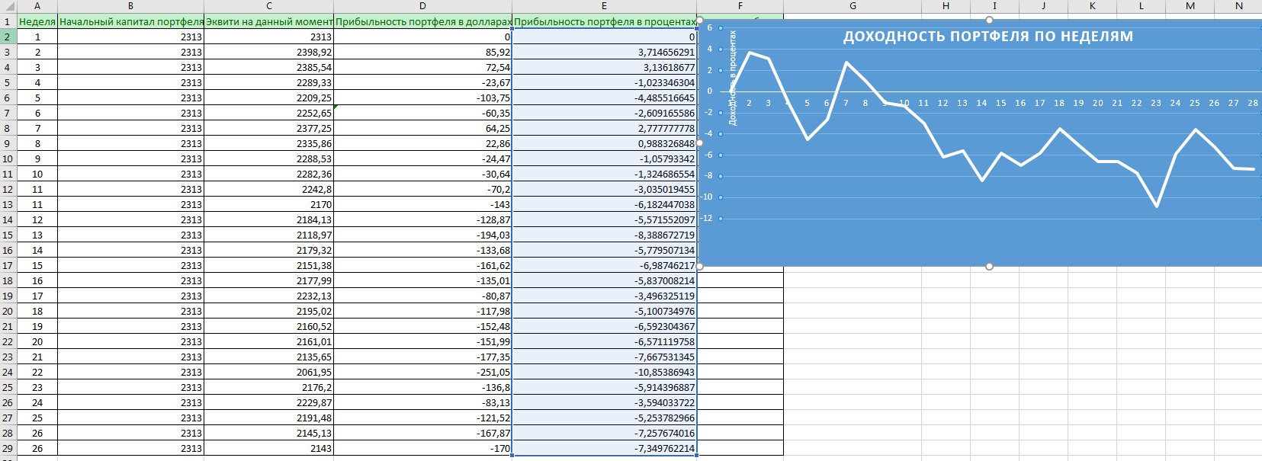Click the chart title ДОХОДНОСТЬ ПОРТФЕЛЯ ПО НЕДЕЛЯМ
The width and height of the screenshot is (1262, 461).
(x=987, y=37)
